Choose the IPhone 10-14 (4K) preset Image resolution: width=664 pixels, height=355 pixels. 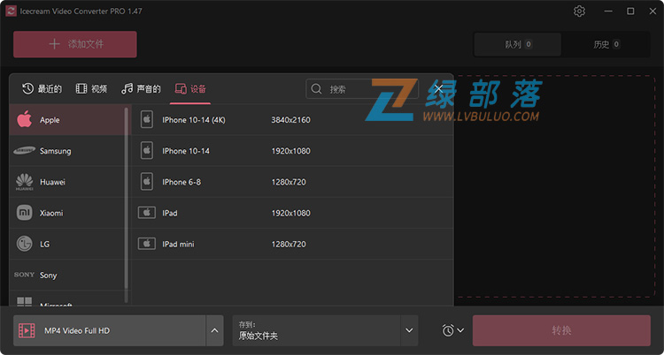click(292, 120)
